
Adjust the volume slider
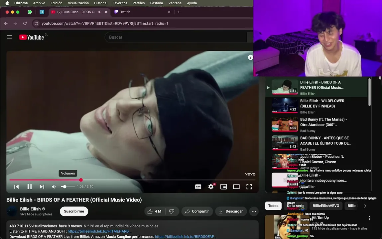coord(67,187)
